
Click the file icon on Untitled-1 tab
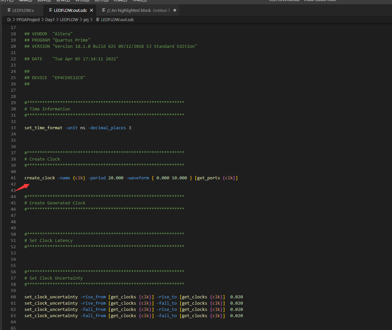104,11
